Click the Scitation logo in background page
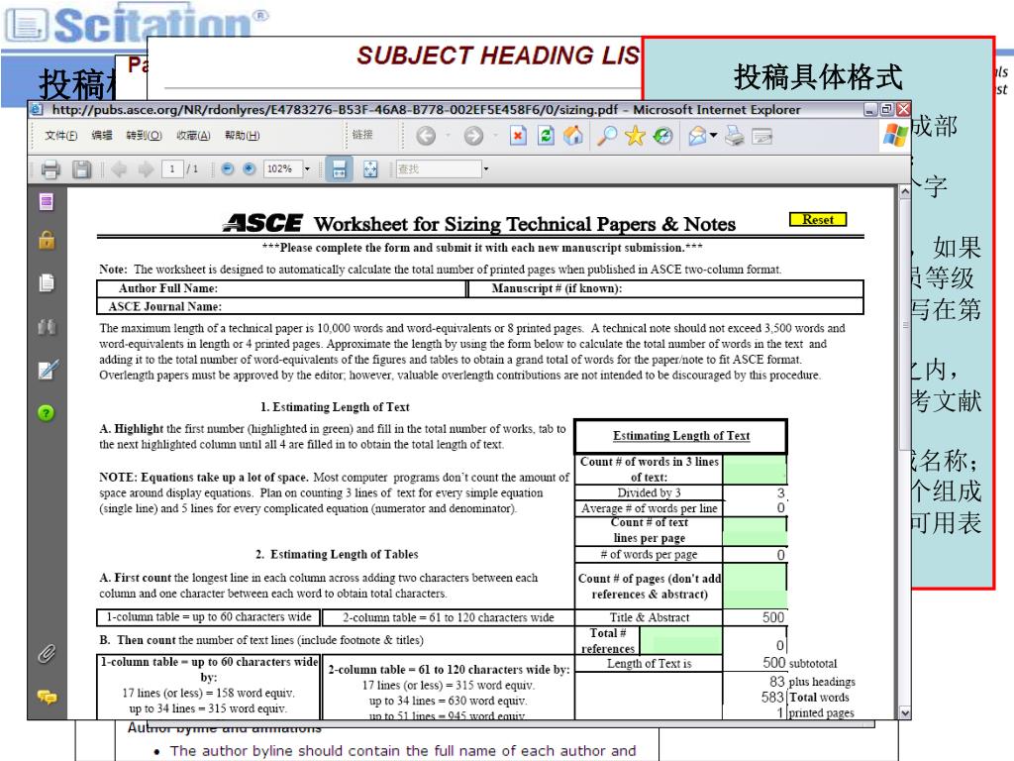 tap(136, 25)
